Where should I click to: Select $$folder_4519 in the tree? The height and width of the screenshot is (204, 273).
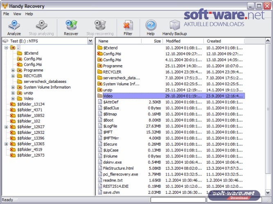(29, 149)
